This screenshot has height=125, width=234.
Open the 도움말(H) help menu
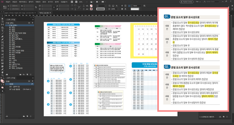(64, 2)
